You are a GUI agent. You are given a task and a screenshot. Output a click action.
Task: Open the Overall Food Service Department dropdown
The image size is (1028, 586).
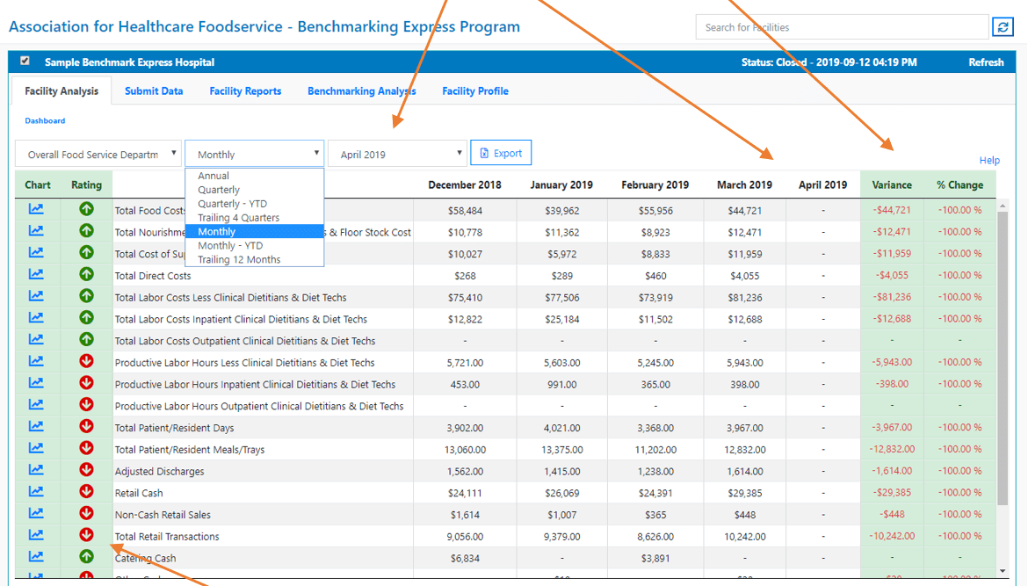[x=98, y=154]
